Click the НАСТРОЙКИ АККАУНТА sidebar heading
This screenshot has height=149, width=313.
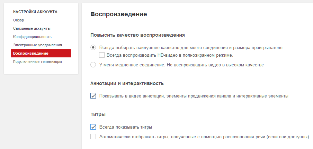[x=35, y=12]
